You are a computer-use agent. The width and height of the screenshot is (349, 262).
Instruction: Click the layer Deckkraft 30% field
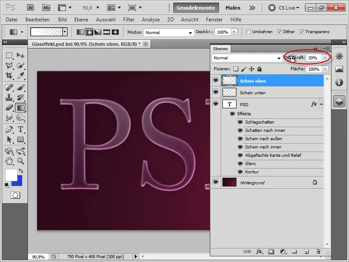pyautogui.click(x=314, y=58)
